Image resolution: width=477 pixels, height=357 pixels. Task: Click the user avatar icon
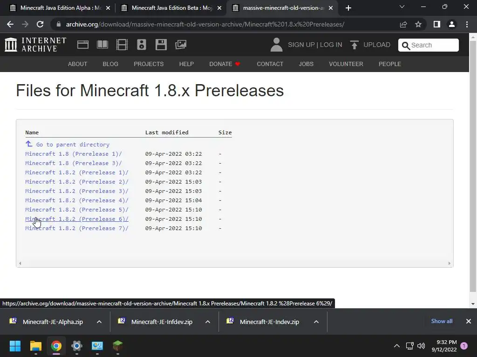point(276,45)
